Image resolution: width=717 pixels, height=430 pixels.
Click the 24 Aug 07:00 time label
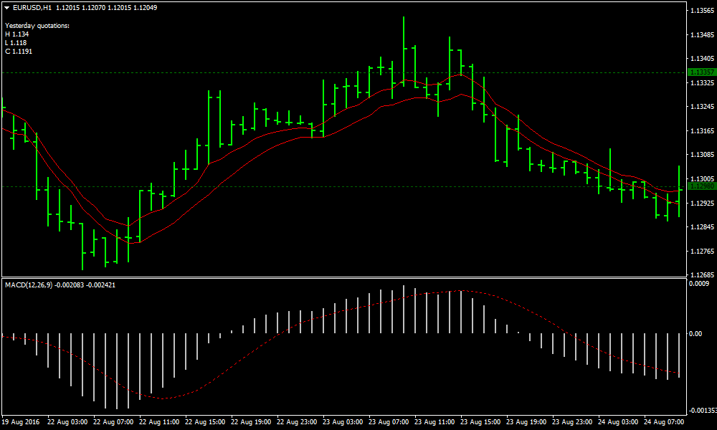(x=665, y=422)
